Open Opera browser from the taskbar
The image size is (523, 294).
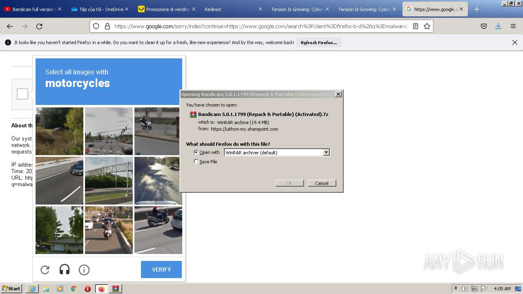[x=87, y=289]
